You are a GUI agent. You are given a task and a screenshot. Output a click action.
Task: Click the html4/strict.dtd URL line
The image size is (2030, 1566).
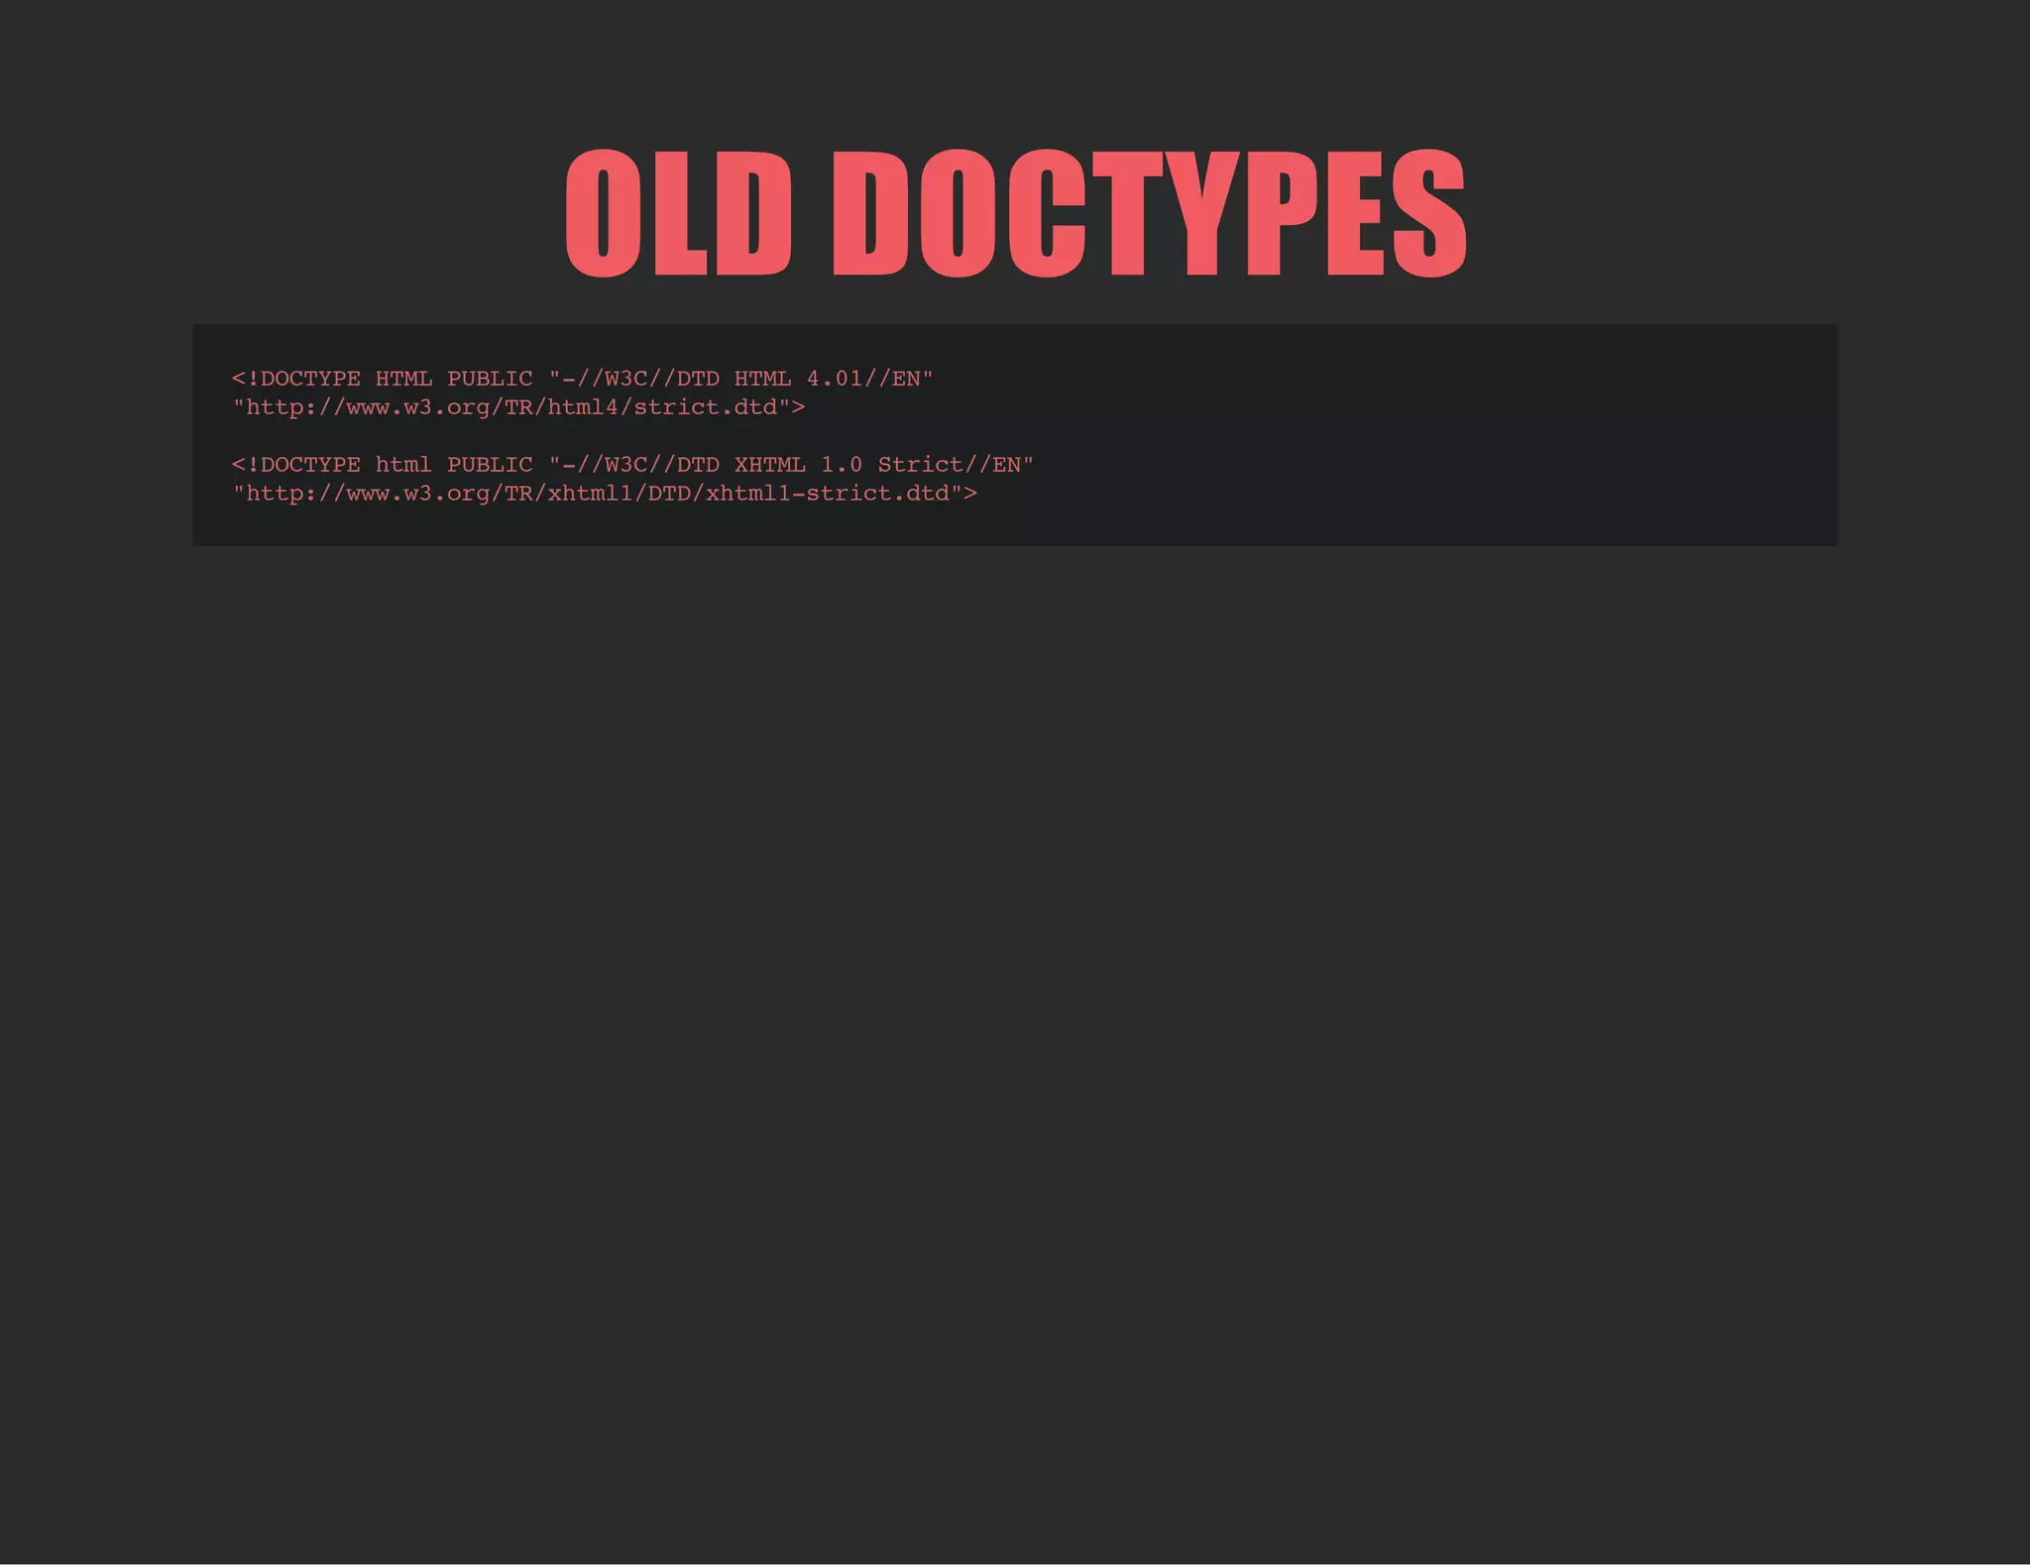(x=518, y=407)
